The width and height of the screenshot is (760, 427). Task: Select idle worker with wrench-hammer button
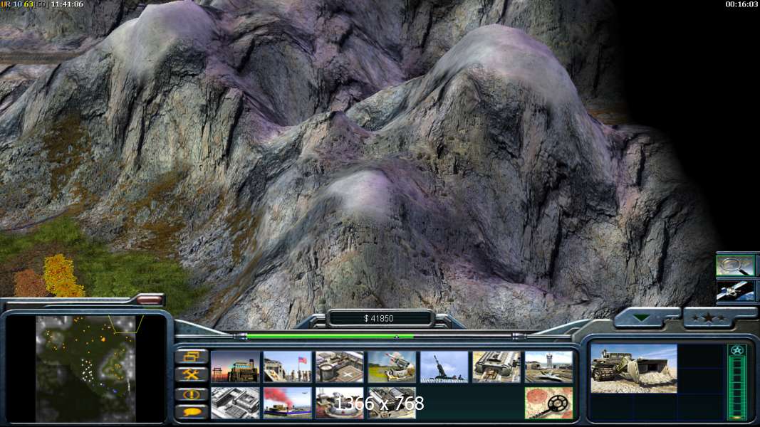point(192,375)
